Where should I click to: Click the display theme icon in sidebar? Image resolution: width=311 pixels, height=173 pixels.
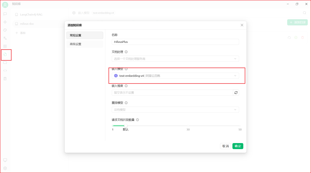(x=5, y=160)
